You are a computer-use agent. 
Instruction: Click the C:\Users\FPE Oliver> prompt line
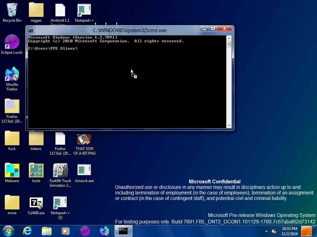[53, 48]
